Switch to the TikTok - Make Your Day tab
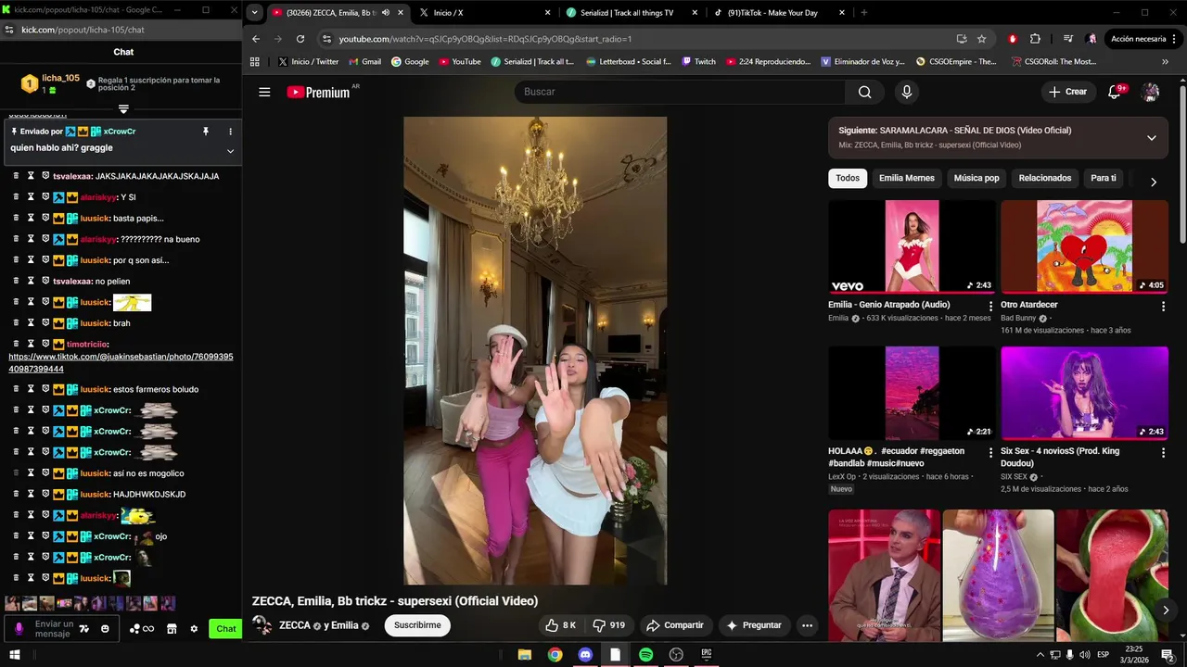The height and width of the screenshot is (667, 1187). click(x=779, y=13)
